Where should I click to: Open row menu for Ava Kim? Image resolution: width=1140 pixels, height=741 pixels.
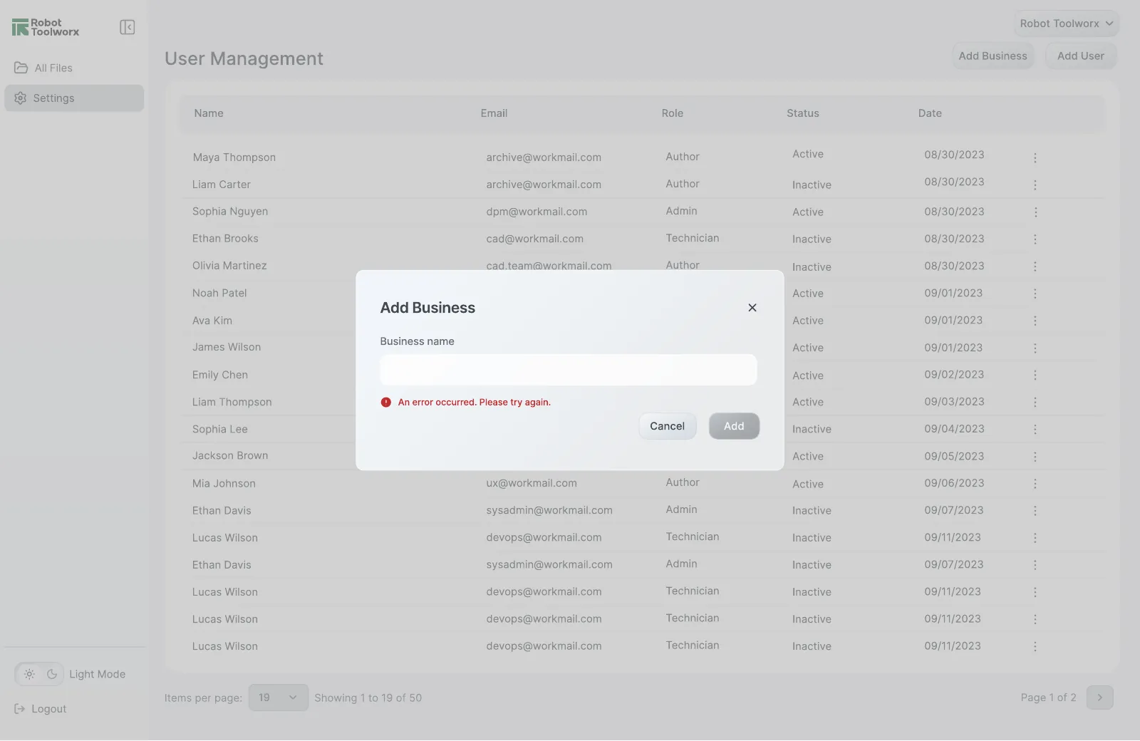click(x=1035, y=321)
